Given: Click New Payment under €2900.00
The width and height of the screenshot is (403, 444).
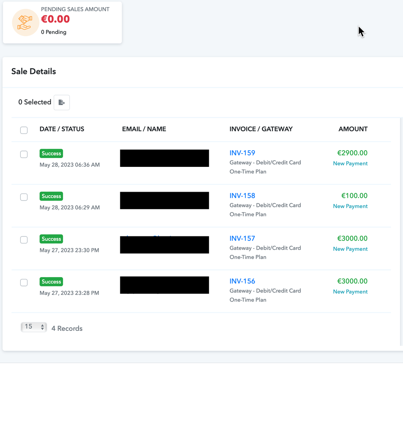Looking at the screenshot, I should 350,164.
